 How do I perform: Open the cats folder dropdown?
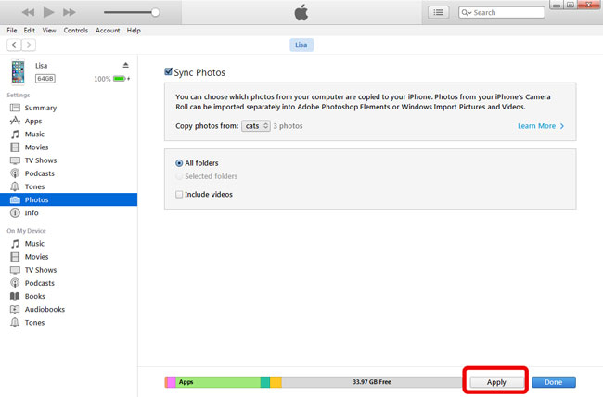point(256,126)
